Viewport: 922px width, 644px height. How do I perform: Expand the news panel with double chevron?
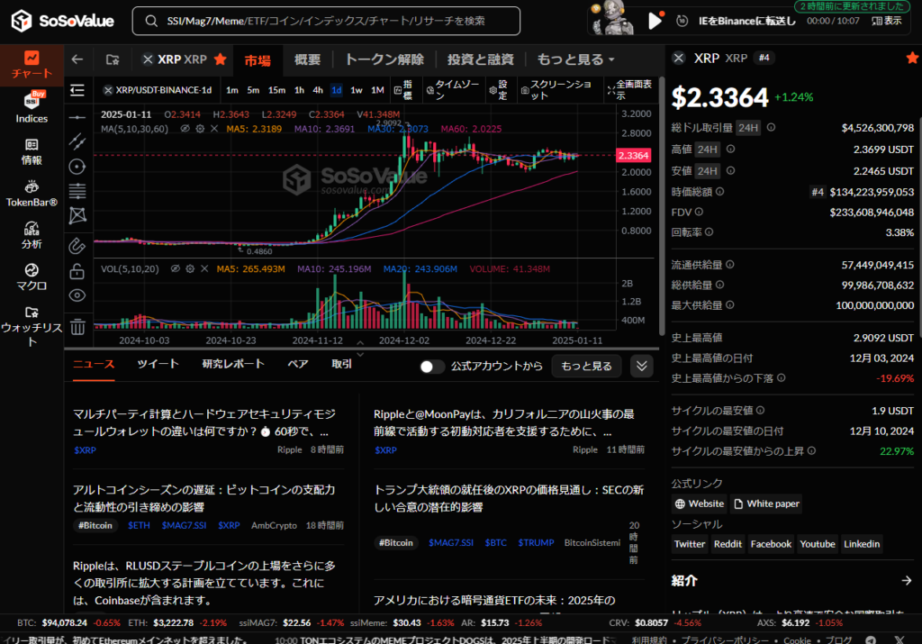coord(641,367)
